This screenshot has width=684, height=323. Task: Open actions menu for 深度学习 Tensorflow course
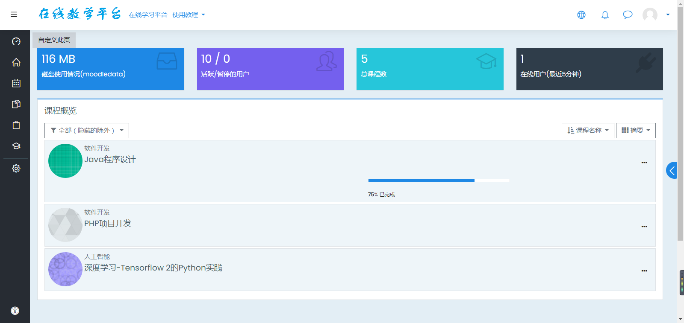(x=644, y=271)
